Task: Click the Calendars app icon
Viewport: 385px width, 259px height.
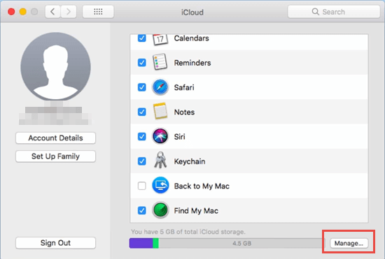Action: coord(160,39)
